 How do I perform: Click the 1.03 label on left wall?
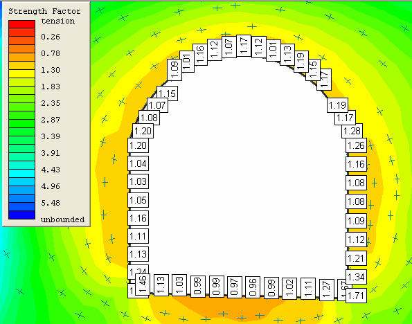click(138, 181)
